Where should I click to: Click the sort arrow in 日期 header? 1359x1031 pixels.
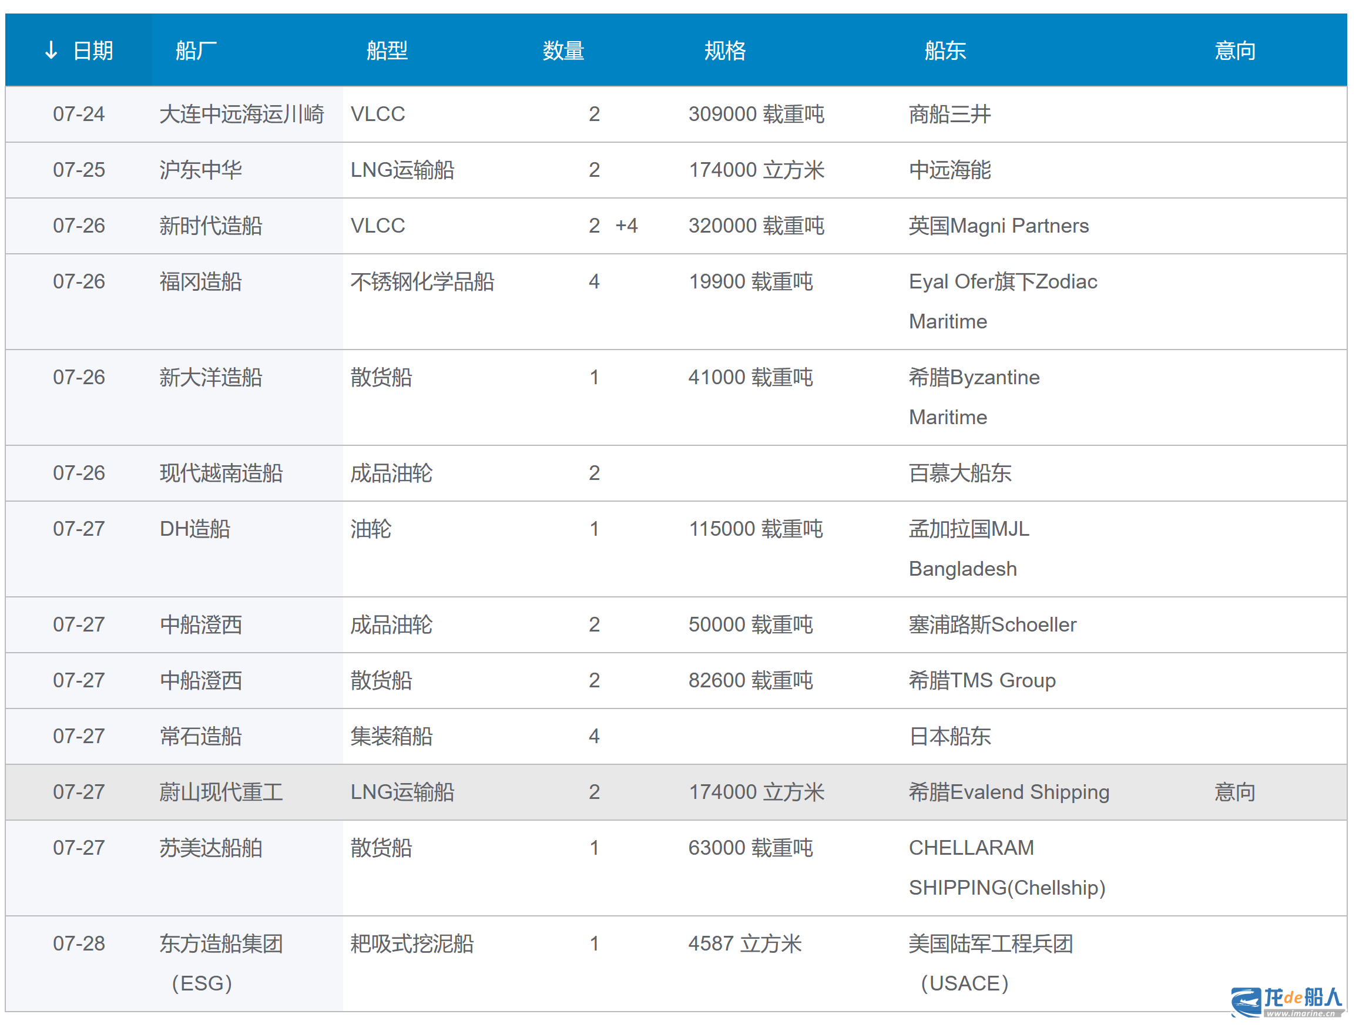click(x=52, y=51)
